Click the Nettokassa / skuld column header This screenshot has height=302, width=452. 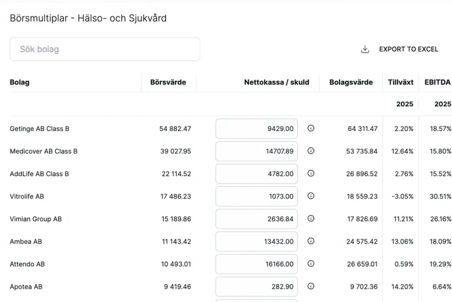pyautogui.click(x=276, y=82)
